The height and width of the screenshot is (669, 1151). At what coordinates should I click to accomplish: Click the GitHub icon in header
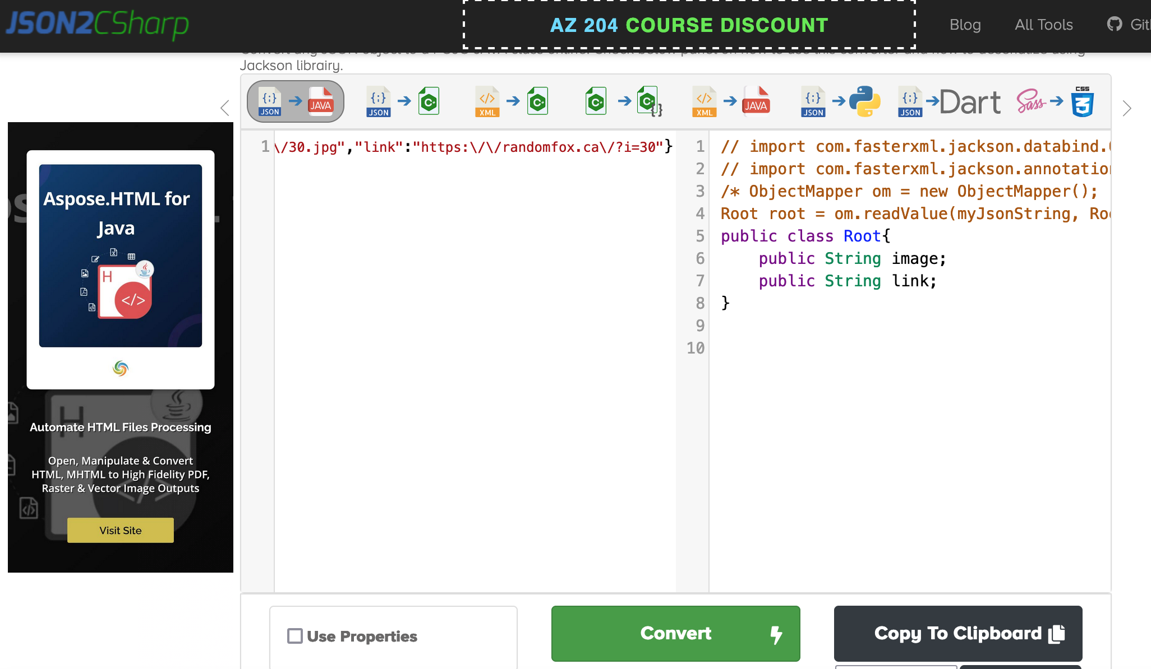coord(1114,24)
